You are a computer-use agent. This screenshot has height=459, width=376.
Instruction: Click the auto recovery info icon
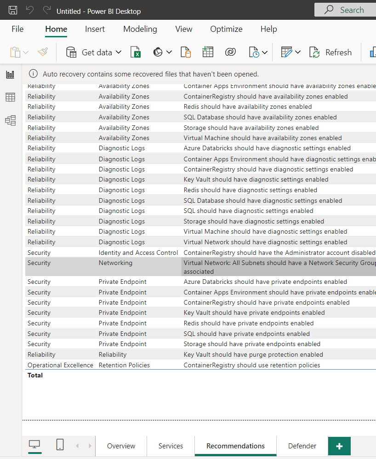[x=33, y=74]
